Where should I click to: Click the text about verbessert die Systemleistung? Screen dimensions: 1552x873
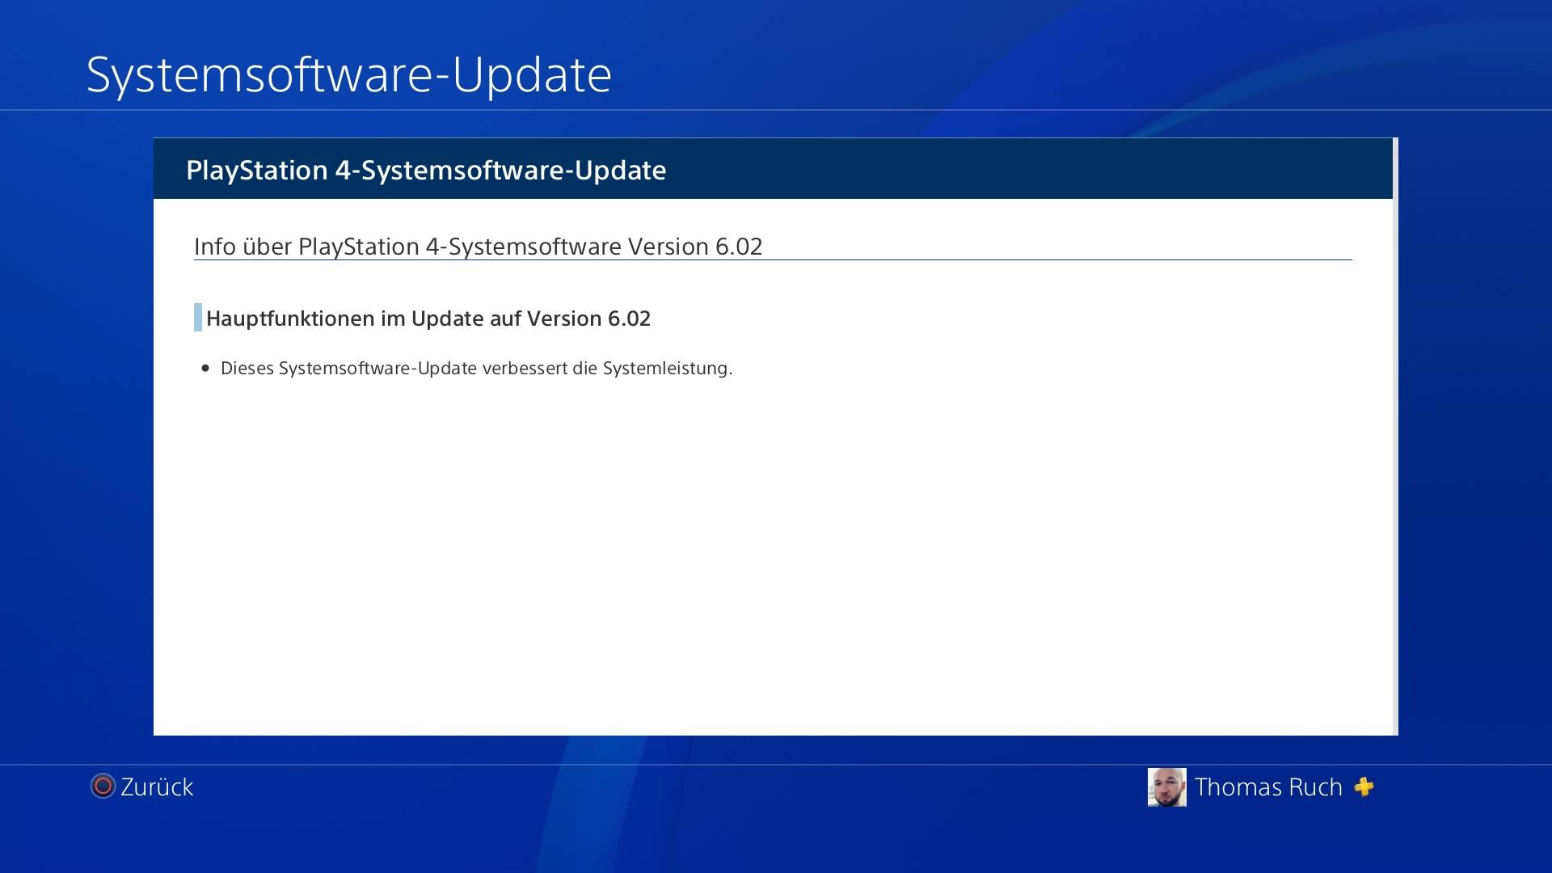pos(477,369)
